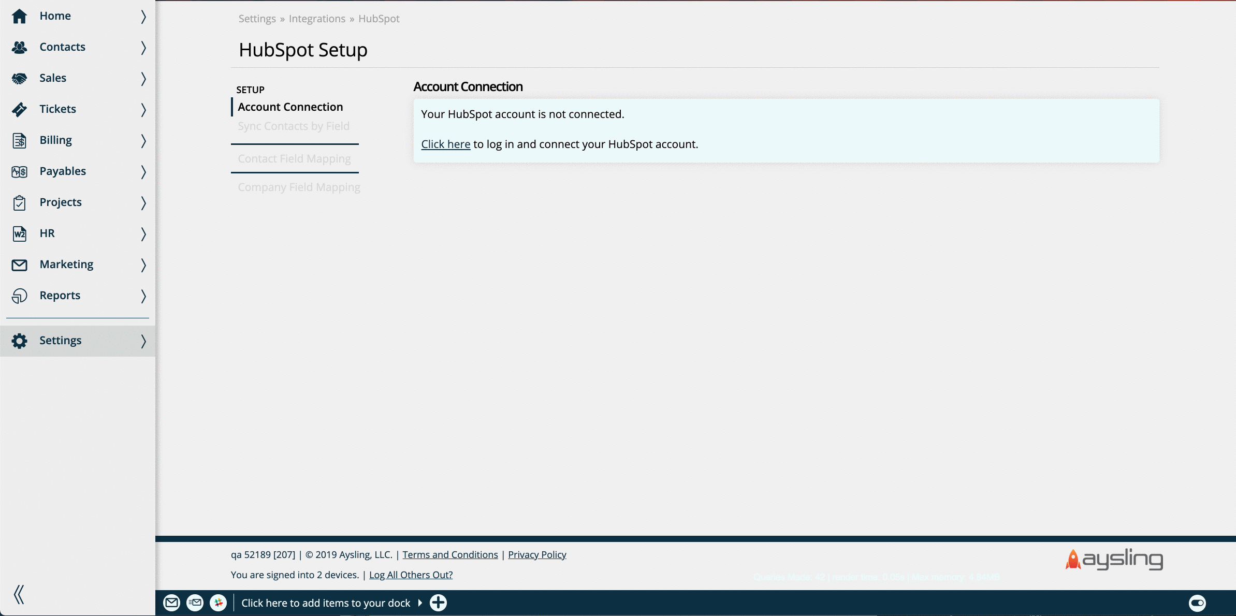
Task: Open the Slack icon in dock
Action: pyautogui.click(x=218, y=603)
